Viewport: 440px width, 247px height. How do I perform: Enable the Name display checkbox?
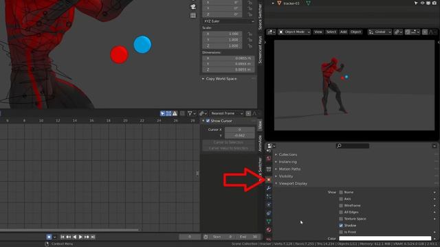tap(341, 192)
